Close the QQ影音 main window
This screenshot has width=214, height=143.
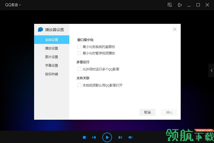point(207,5)
